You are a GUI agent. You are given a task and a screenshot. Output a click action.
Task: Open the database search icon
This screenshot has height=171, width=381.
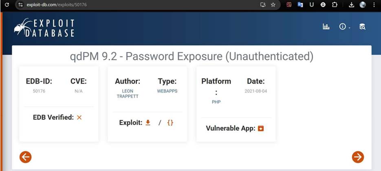tap(362, 26)
